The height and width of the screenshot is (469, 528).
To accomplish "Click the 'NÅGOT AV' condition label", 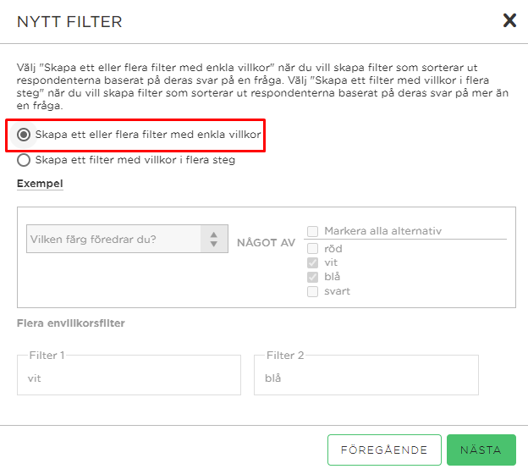I will click(266, 243).
